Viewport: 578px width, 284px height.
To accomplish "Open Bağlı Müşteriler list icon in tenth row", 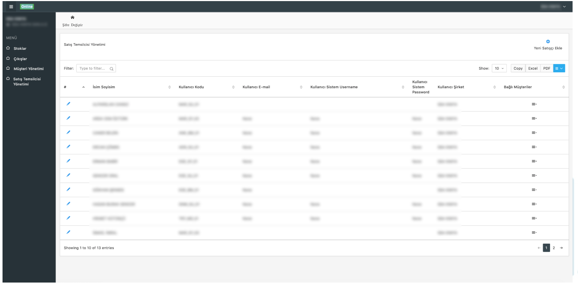I will (x=534, y=232).
